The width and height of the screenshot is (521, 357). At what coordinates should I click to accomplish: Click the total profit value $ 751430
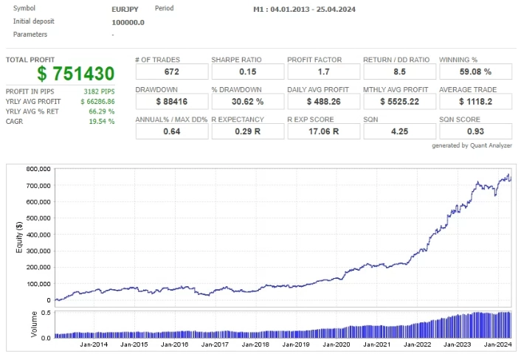[x=77, y=73]
